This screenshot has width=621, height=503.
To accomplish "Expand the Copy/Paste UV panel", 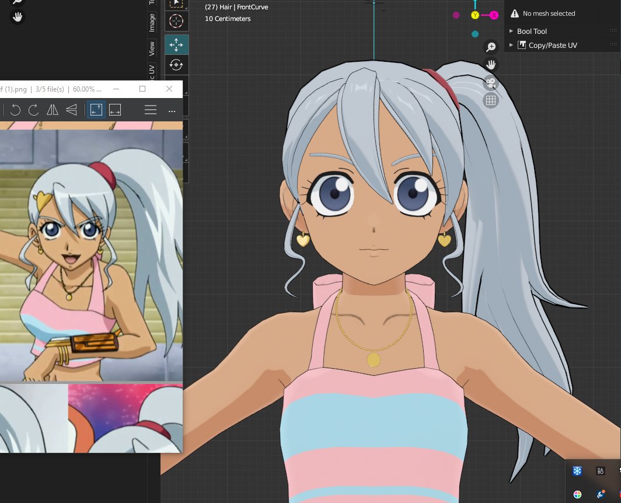I will [511, 45].
